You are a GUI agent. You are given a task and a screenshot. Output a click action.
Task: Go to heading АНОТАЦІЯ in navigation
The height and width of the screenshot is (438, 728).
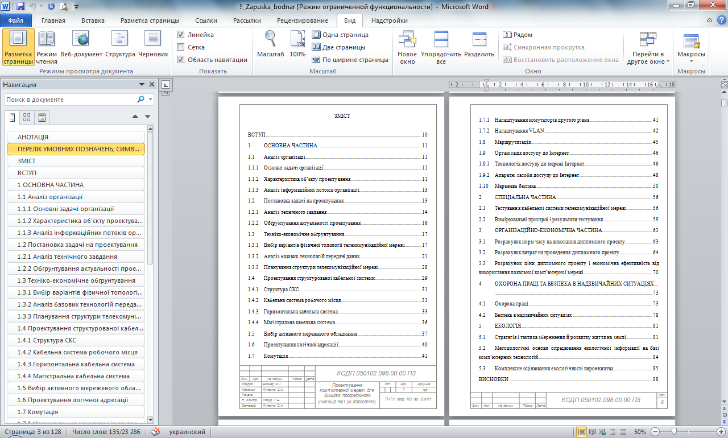coord(76,137)
